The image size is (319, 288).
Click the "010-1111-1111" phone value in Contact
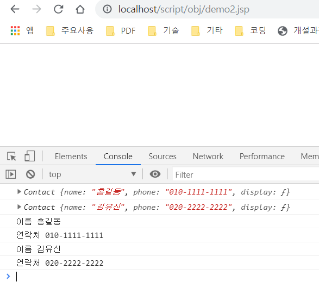coord(198,192)
